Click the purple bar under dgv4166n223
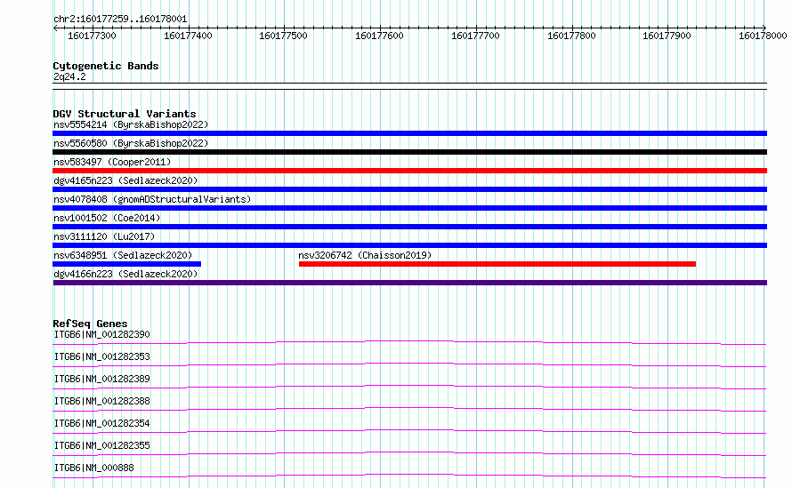The height and width of the screenshot is (488, 792). 409,283
